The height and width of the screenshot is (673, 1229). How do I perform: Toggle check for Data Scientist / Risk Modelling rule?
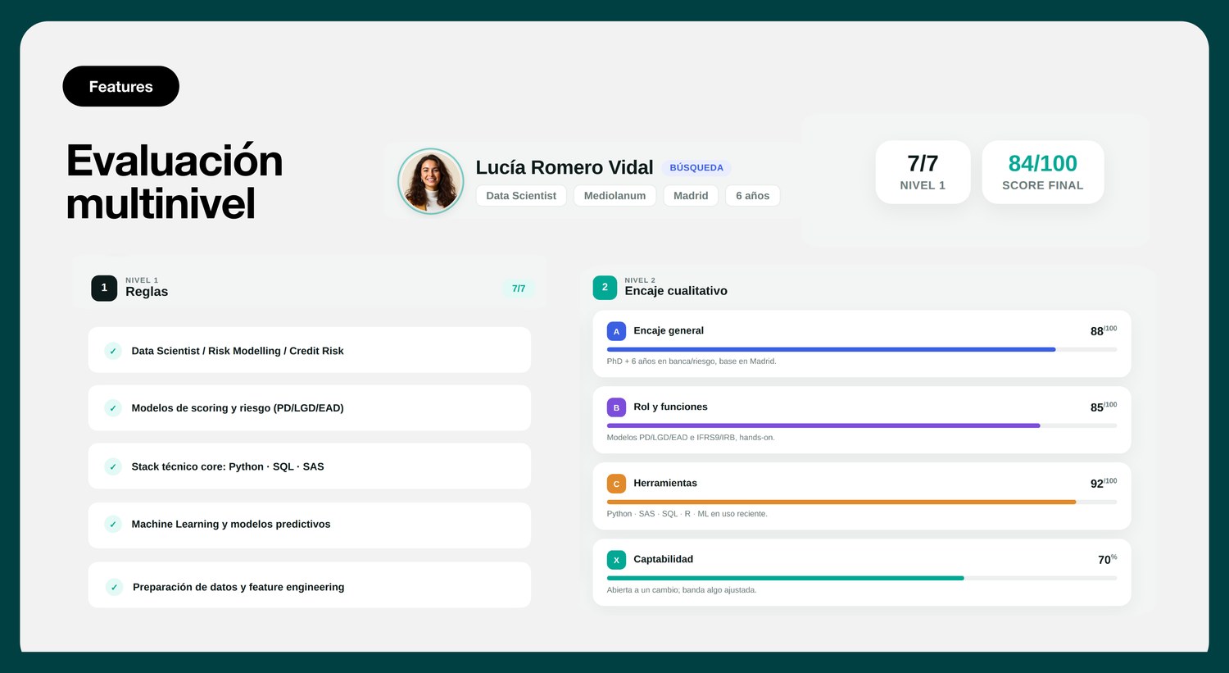point(113,351)
